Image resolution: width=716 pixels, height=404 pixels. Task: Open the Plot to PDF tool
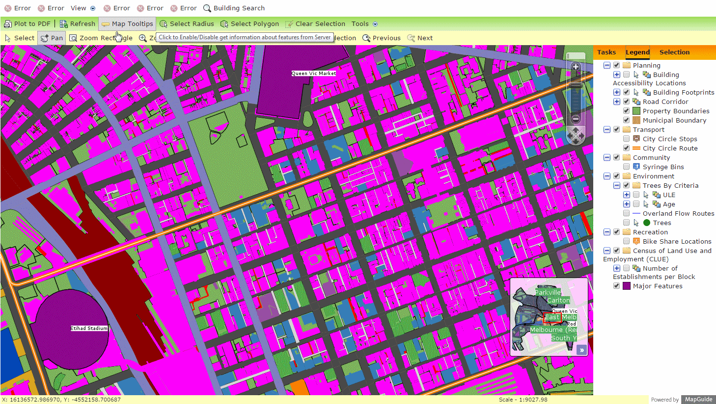[28, 24]
